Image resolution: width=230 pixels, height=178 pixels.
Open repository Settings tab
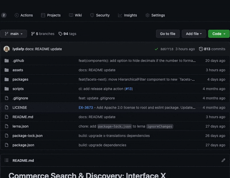(155, 15)
